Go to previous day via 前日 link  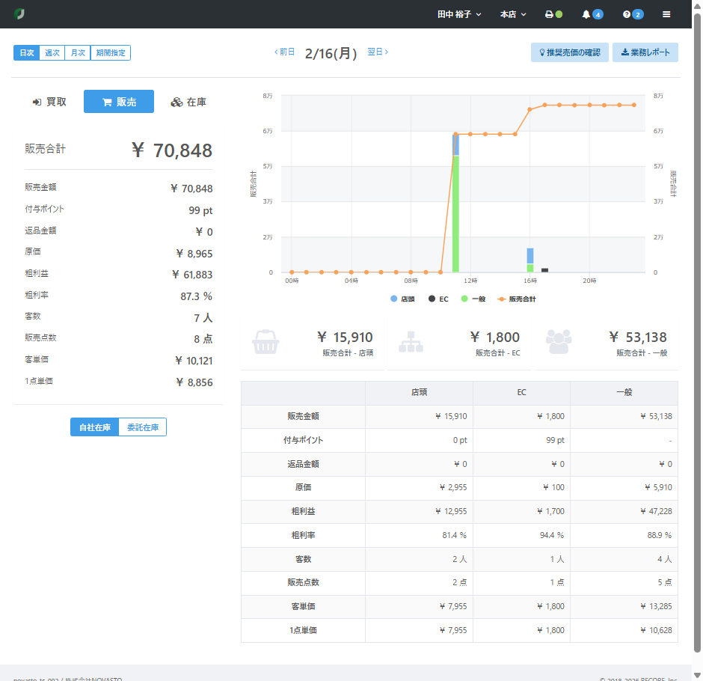(284, 52)
